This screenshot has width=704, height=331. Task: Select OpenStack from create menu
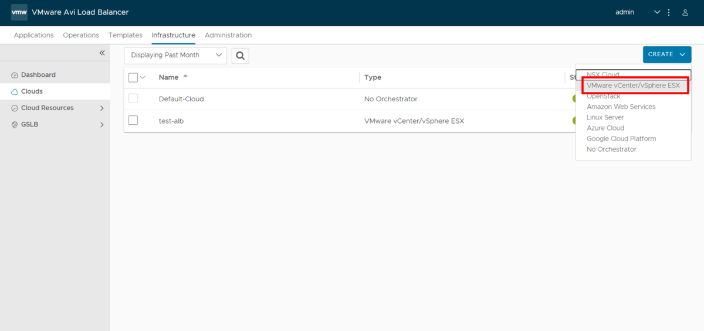point(633,96)
